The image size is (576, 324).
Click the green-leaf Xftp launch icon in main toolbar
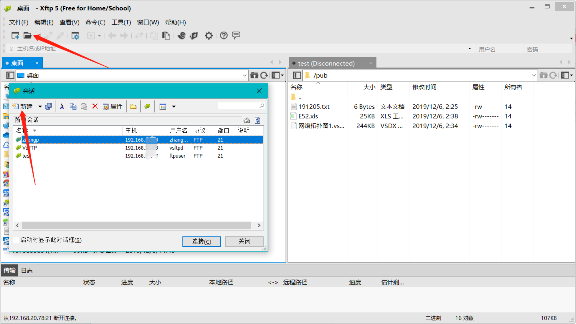click(194, 36)
